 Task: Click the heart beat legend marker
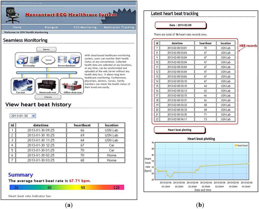pos(236,145)
